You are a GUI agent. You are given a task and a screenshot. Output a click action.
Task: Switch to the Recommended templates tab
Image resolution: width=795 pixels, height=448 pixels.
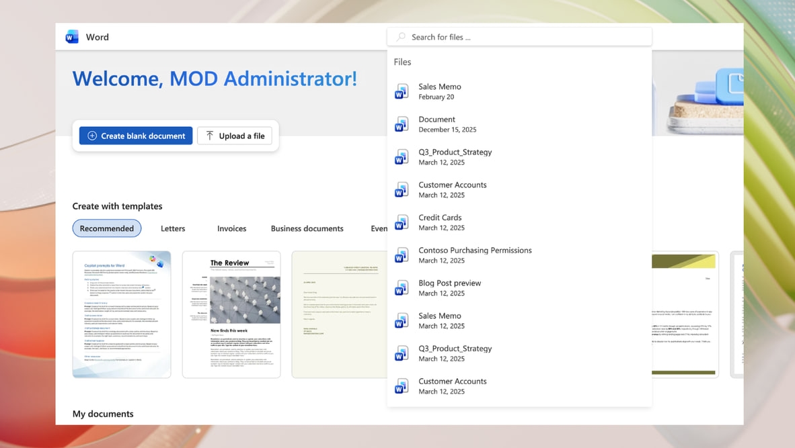pos(106,228)
